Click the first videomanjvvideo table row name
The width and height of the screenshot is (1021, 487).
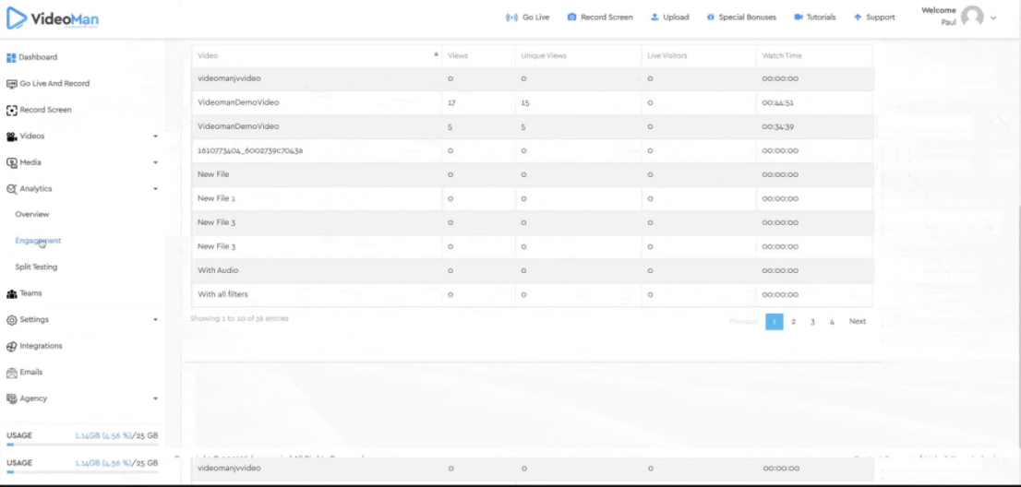pyautogui.click(x=229, y=78)
